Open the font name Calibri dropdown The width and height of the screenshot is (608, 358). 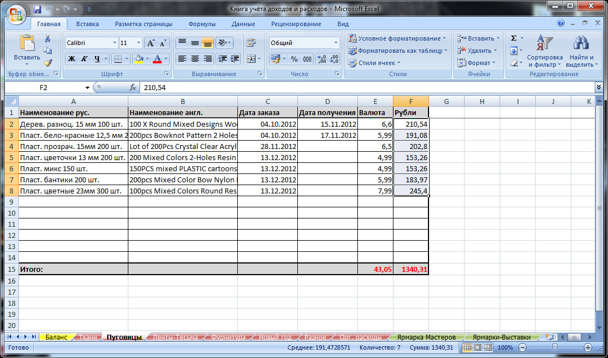114,43
